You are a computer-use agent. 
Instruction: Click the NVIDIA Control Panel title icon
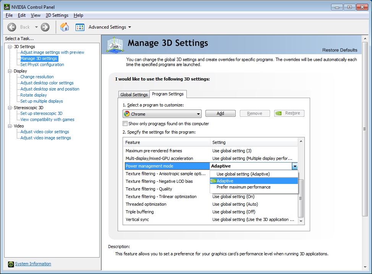[x=7, y=7]
